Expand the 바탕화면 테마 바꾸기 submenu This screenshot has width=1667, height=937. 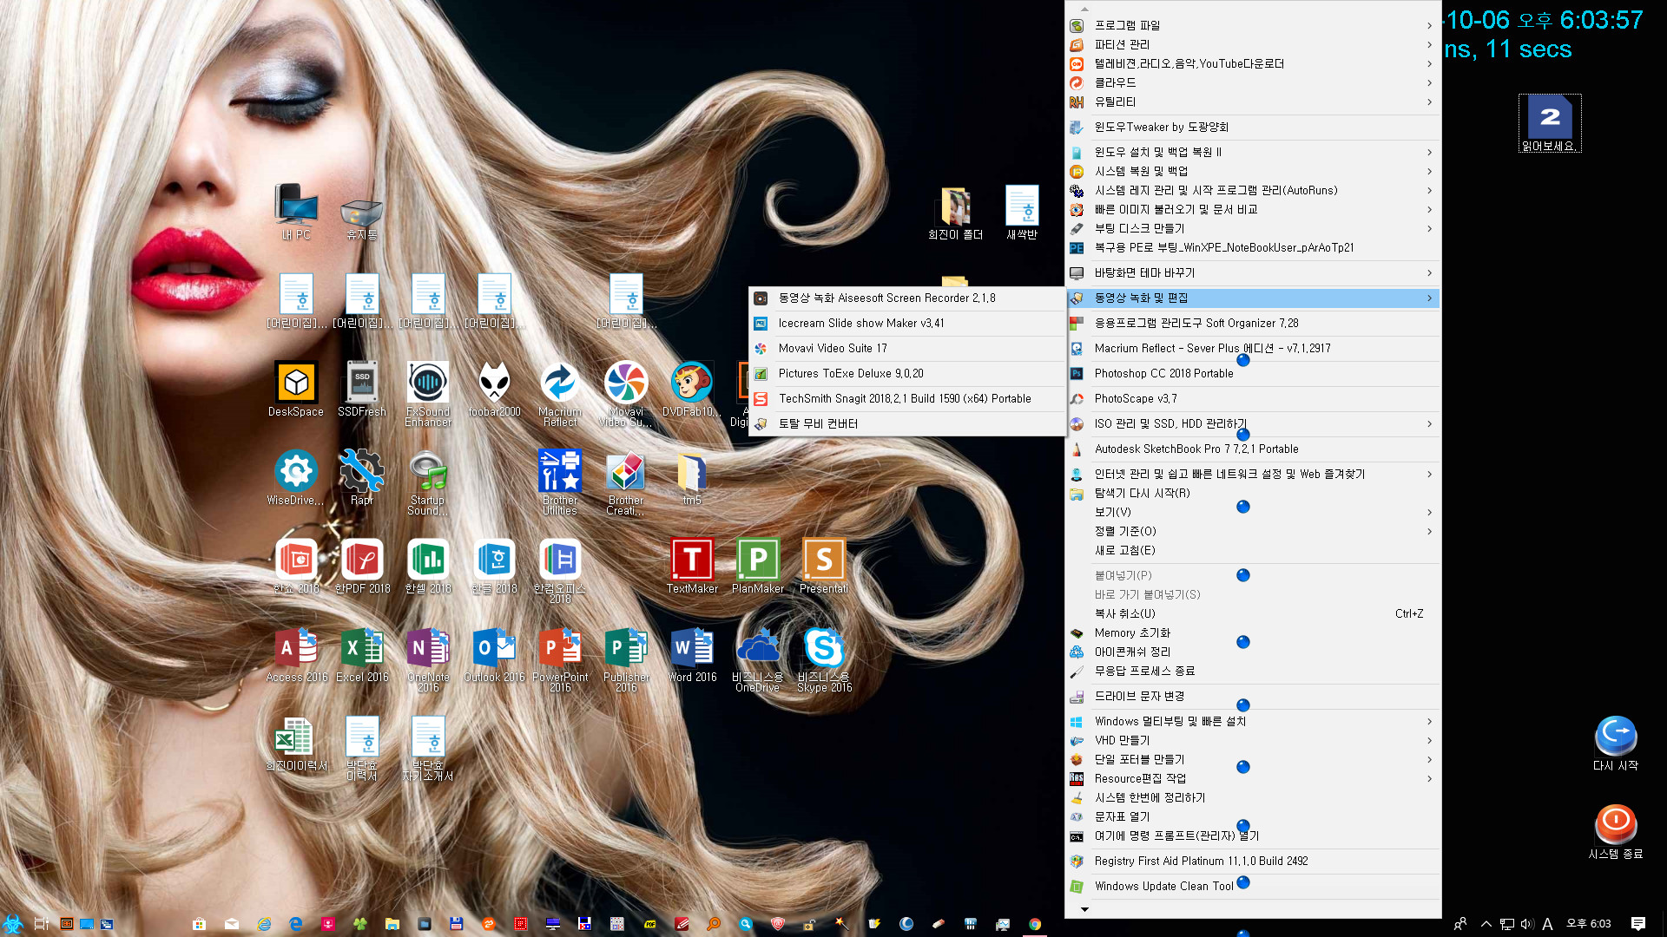(x=1253, y=272)
